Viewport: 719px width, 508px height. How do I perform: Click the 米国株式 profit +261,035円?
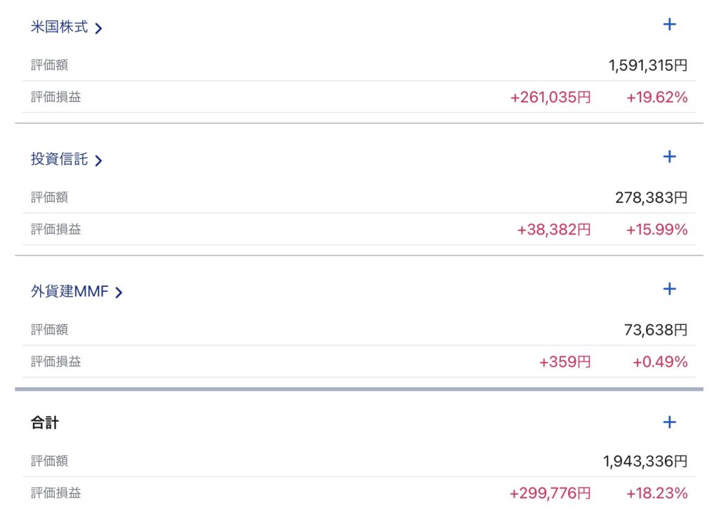550,98
